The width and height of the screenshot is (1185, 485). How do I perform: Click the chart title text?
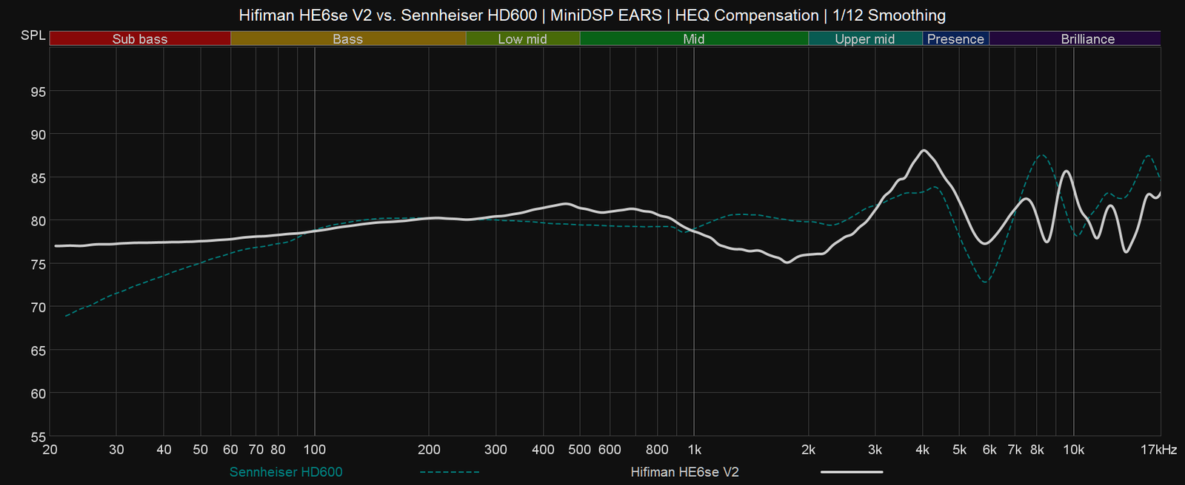coord(592,15)
